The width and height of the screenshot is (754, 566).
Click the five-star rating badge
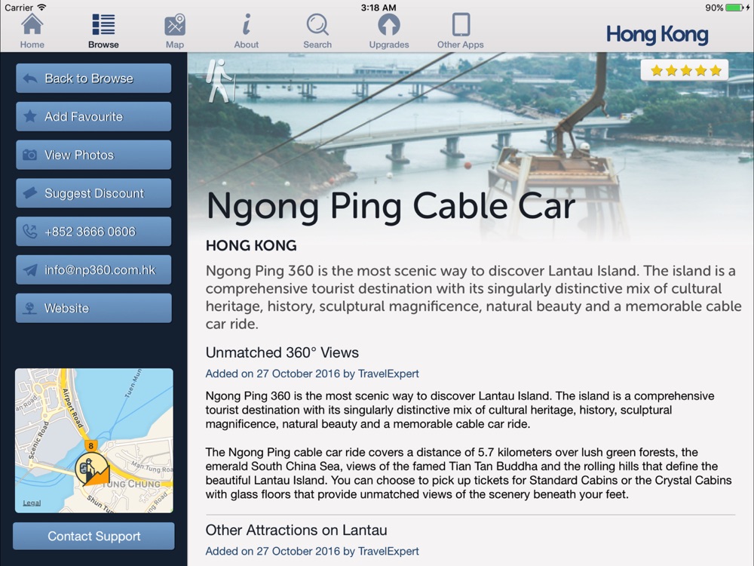pyautogui.click(x=685, y=71)
